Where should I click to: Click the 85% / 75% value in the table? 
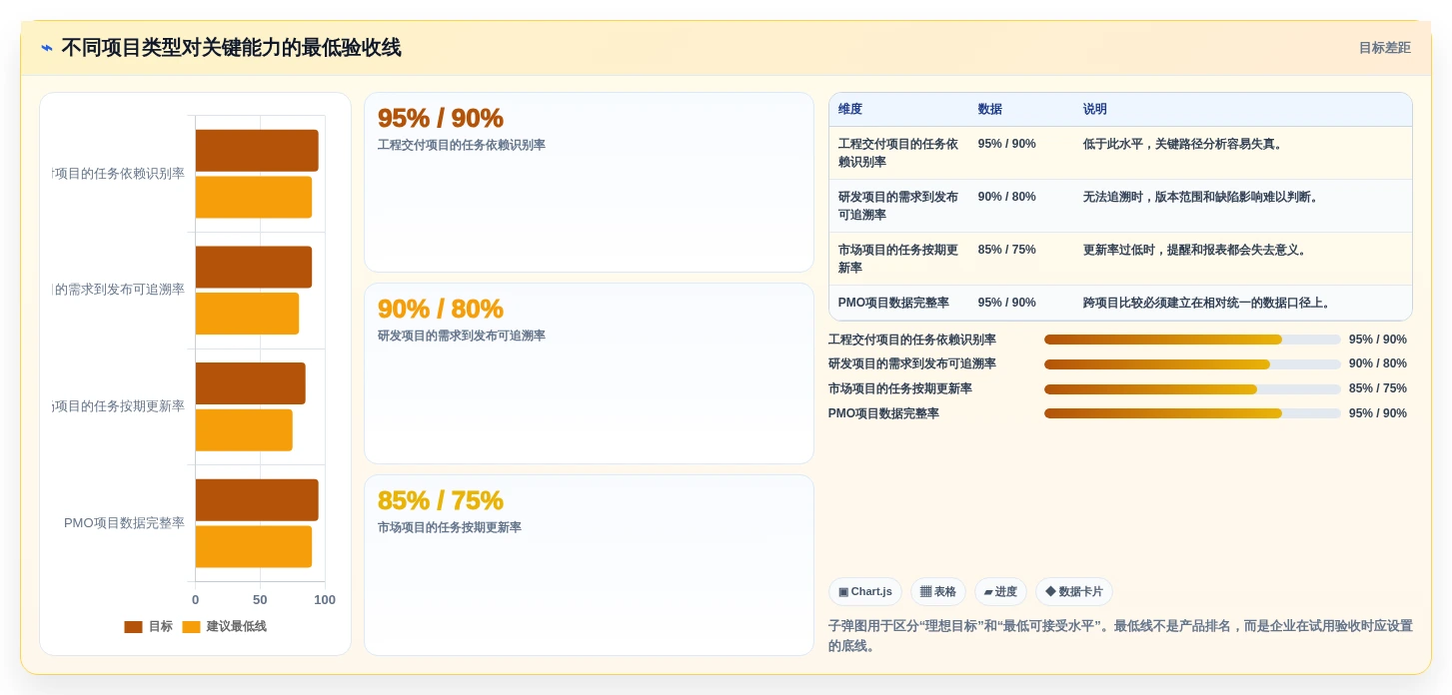[x=1006, y=250]
